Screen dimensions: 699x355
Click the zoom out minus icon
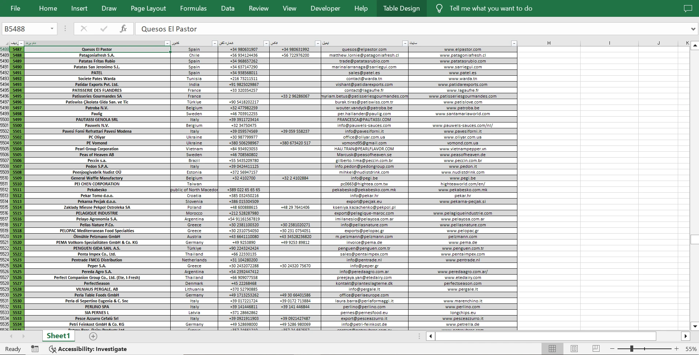click(x=612, y=349)
